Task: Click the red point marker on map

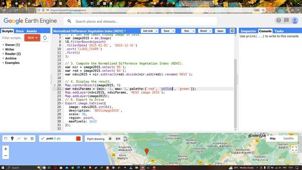Action: [x=147, y=151]
